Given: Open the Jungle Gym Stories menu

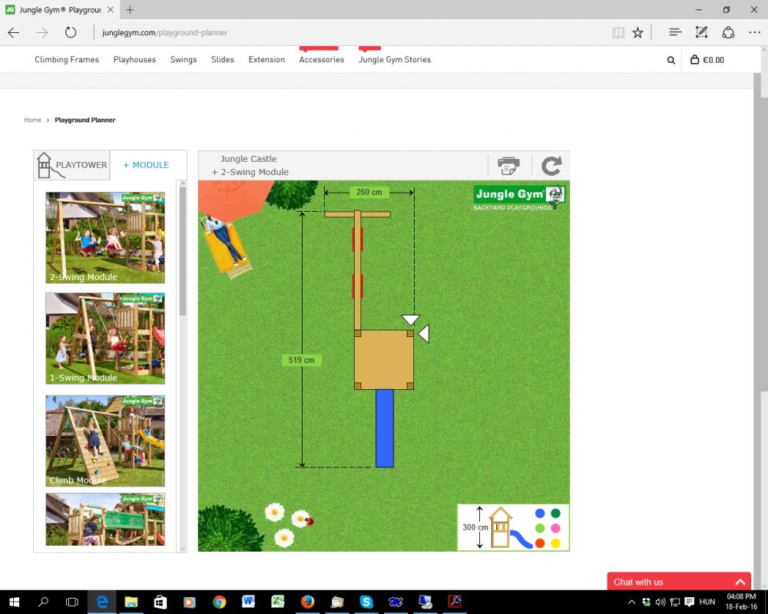Looking at the screenshot, I should click(x=395, y=60).
